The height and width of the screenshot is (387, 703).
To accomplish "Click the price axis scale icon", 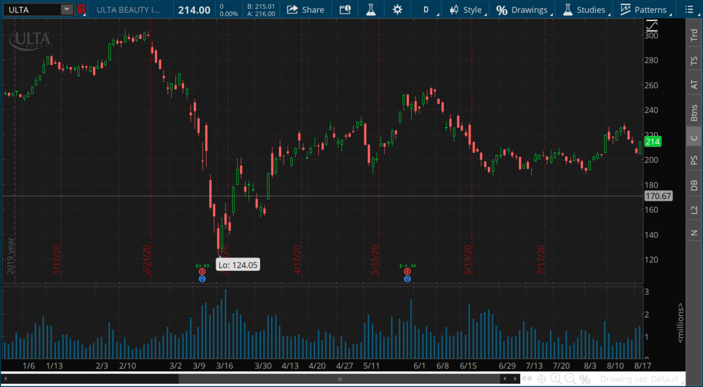I will pos(651,26).
